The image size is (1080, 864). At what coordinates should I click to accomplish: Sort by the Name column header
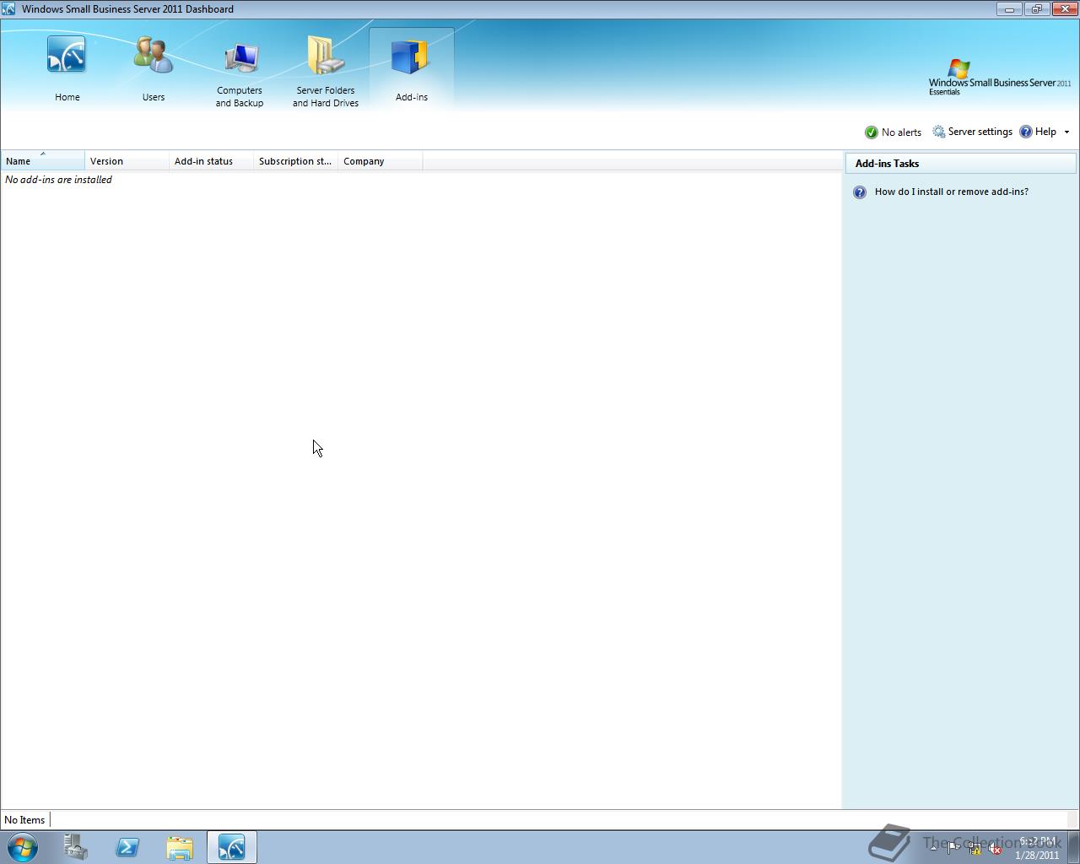(x=43, y=161)
